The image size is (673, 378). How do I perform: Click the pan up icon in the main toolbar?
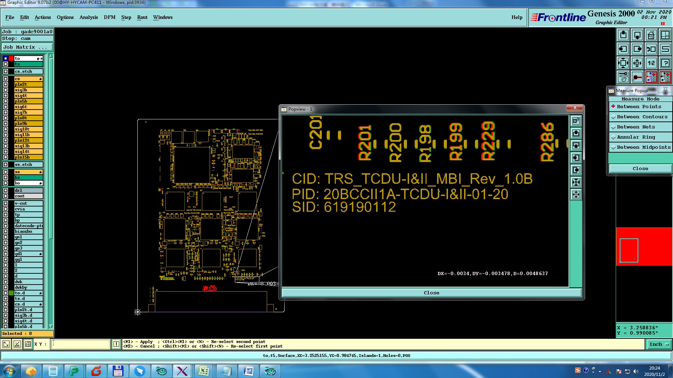coord(623,35)
